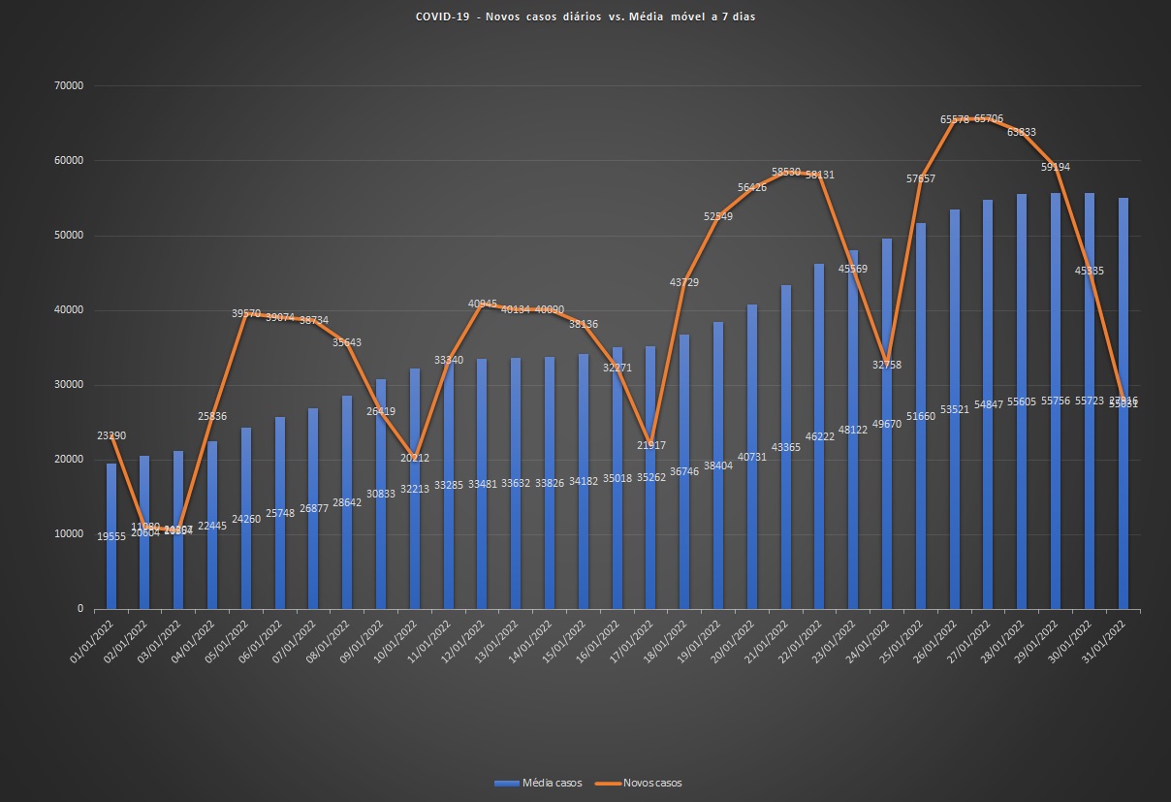Click the 24/01/2022 x-axis date label
This screenshot has width=1171, height=802.
[x=870, y=635]
